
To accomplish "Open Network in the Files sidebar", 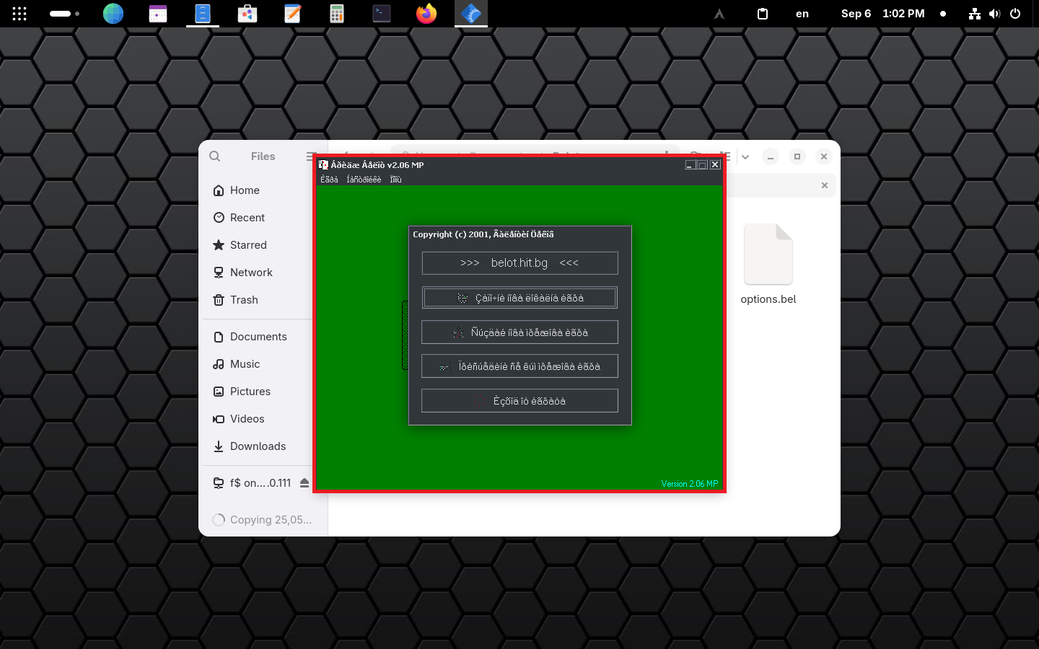I will tap(263, 273).
